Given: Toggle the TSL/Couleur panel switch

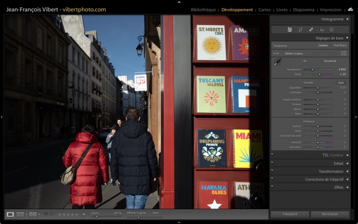Looking at the screenshot, I should [x=272, y=155].
